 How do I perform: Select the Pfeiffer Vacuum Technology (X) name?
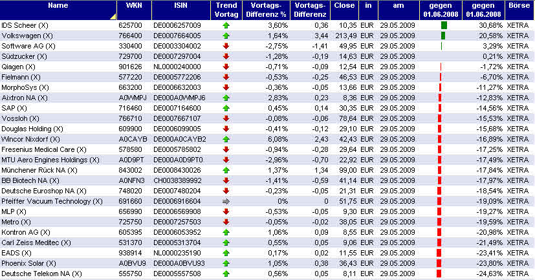click(x=52, y=201)
